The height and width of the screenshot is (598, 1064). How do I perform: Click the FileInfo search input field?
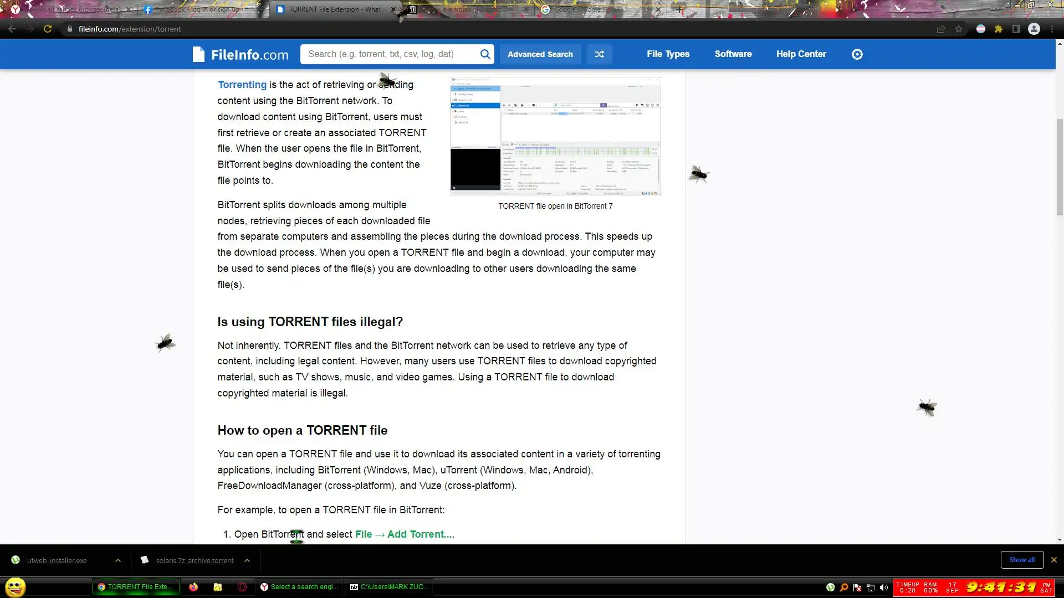388,54
